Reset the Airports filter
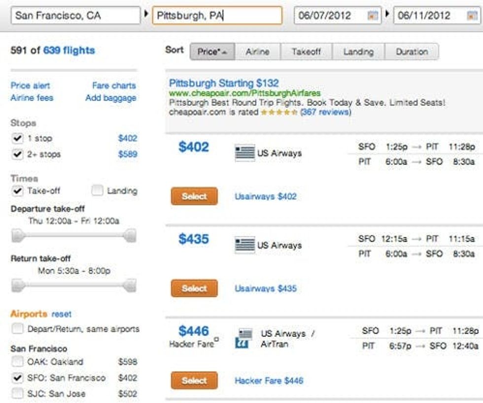The width and height of the screenshot is (483, 403). pos(62,314)
